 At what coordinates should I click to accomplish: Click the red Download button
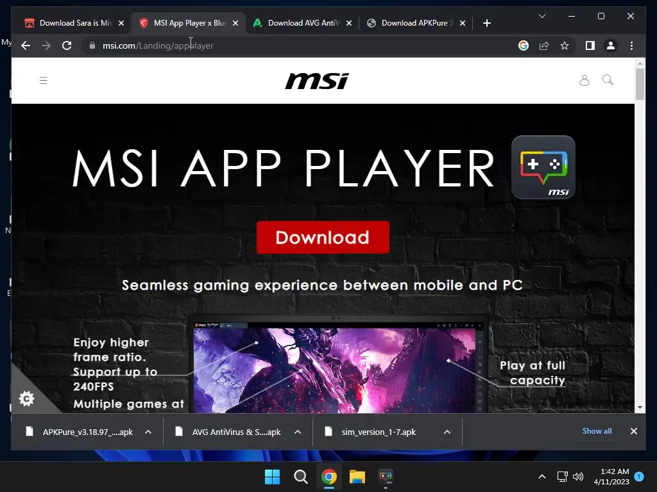tap(323, 237)
